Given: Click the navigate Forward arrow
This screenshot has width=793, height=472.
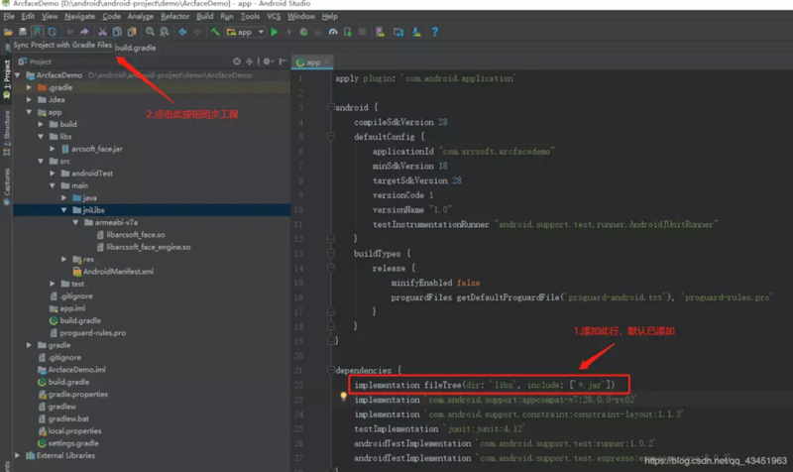Looking at the screenshot, I should 197,32.
